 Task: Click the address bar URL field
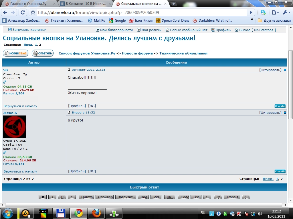coord(142,13)
